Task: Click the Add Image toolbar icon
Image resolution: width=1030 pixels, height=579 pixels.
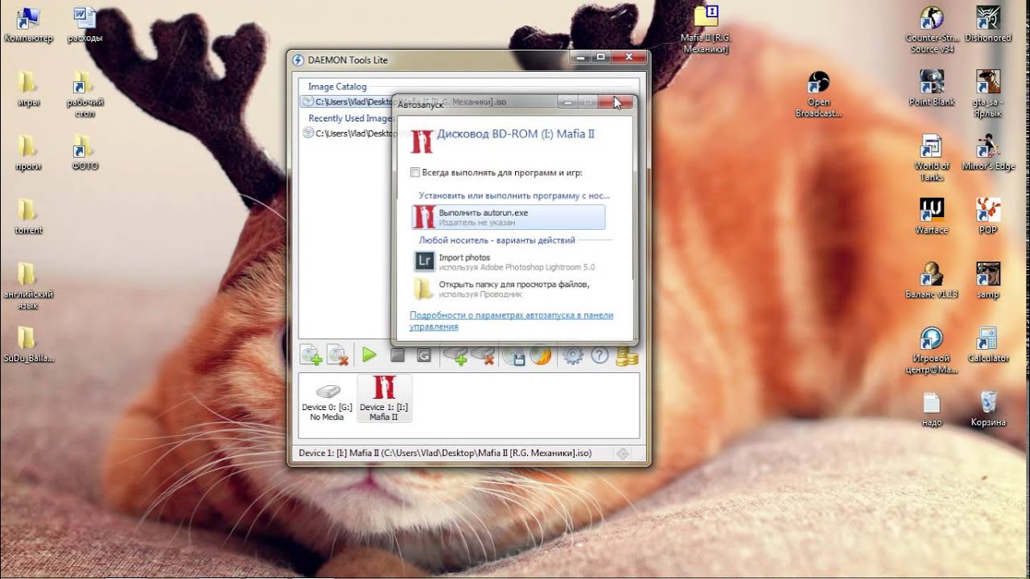Action: coord(311,355)
